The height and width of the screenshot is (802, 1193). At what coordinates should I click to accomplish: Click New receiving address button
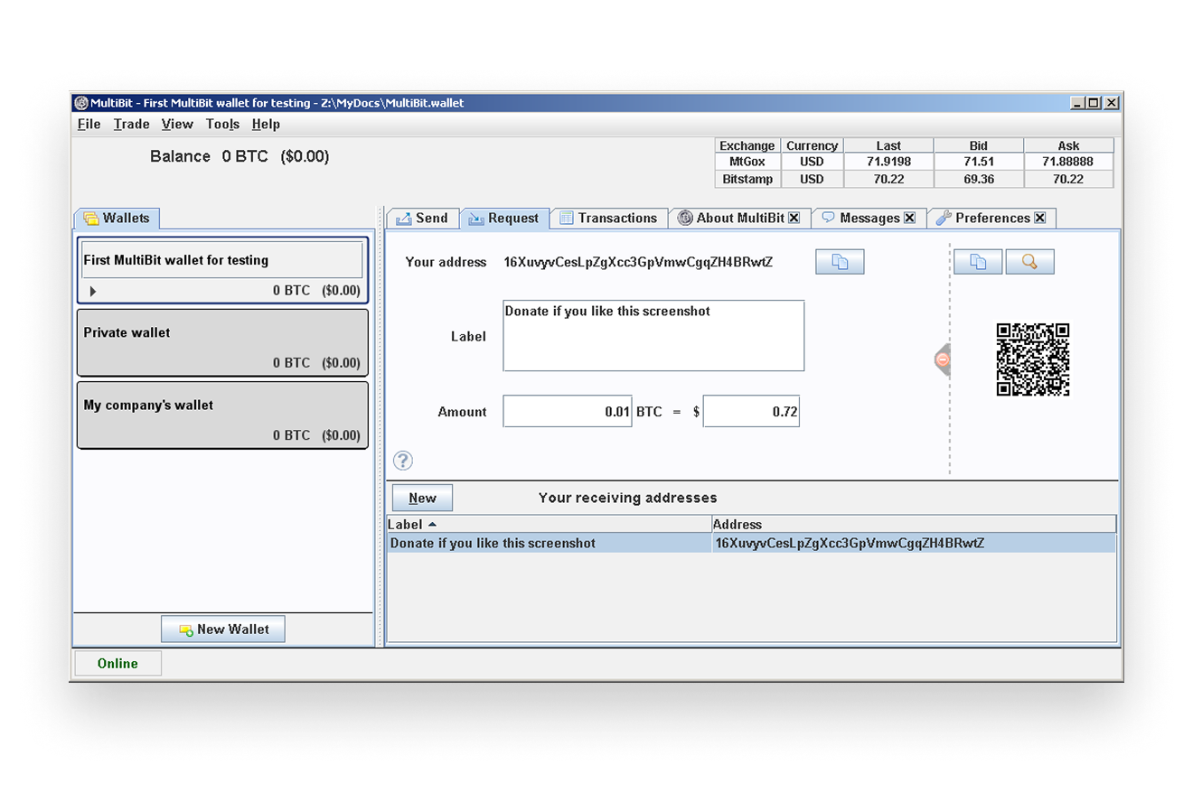click(x=422, y=498)
